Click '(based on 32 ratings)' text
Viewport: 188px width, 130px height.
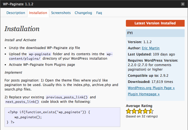[x=142, y=116]
